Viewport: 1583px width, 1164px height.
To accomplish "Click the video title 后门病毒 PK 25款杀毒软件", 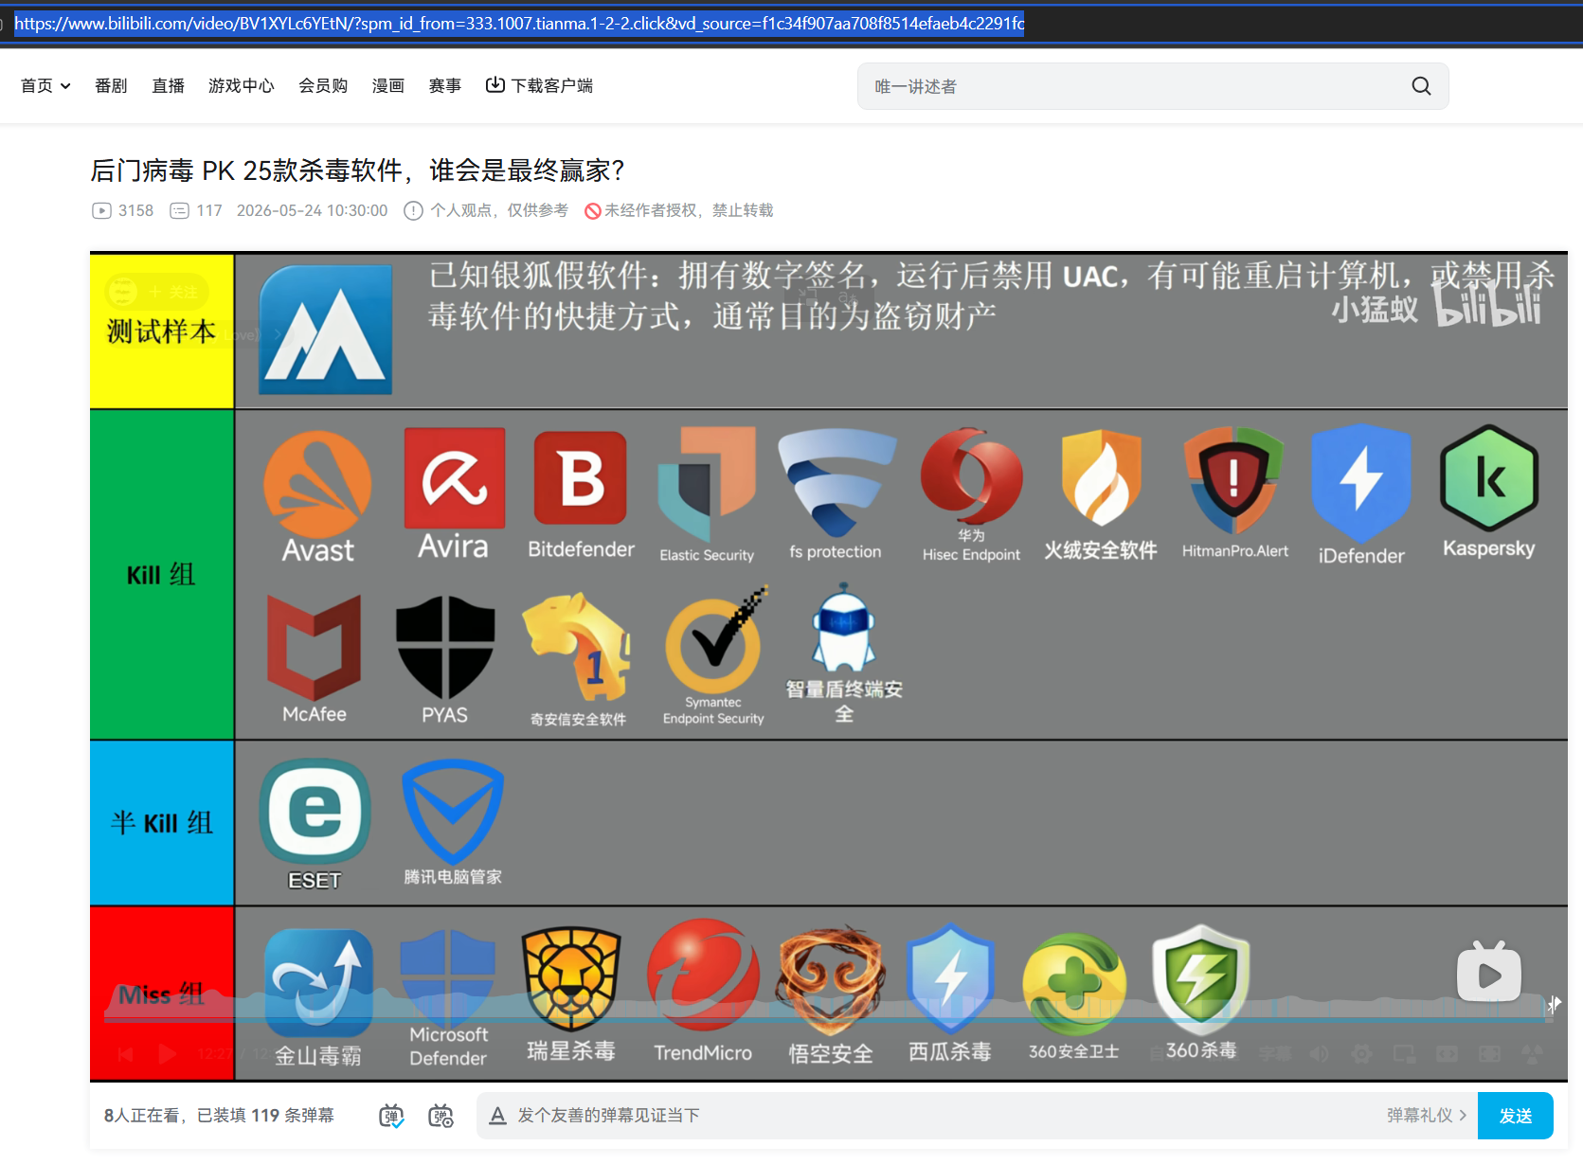I will tap(357, 170).
